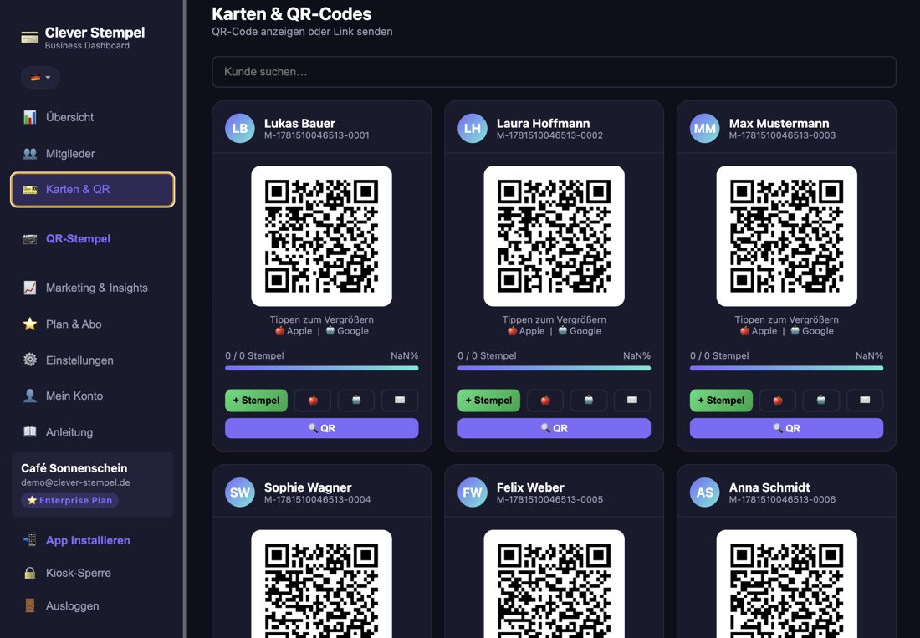
Task: Click demo@clever-stempel.de email text
Action: 75,482
